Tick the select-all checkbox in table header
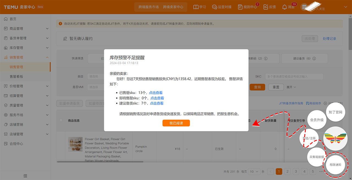This screenshot has height=180, width=352. pyautogui.click(x=61, y=120)
